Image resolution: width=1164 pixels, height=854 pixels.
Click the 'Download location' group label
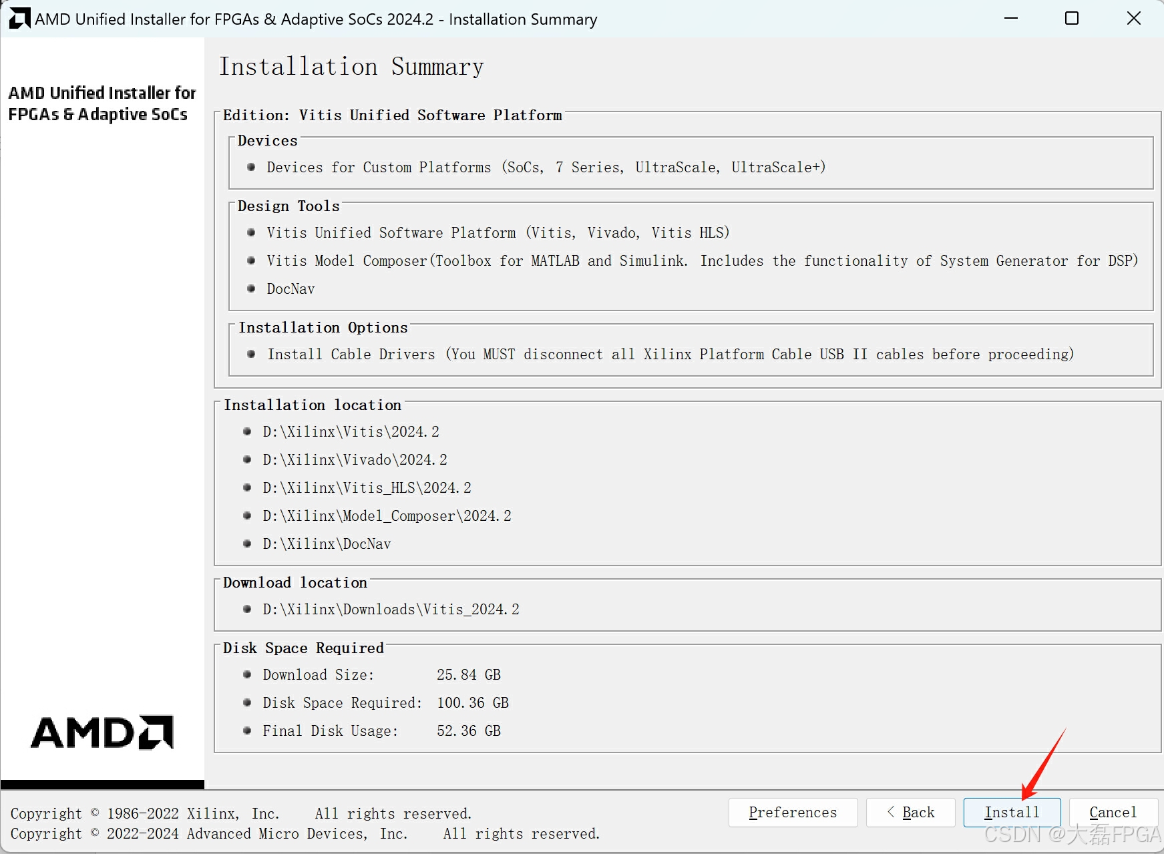tap(295, 583)
